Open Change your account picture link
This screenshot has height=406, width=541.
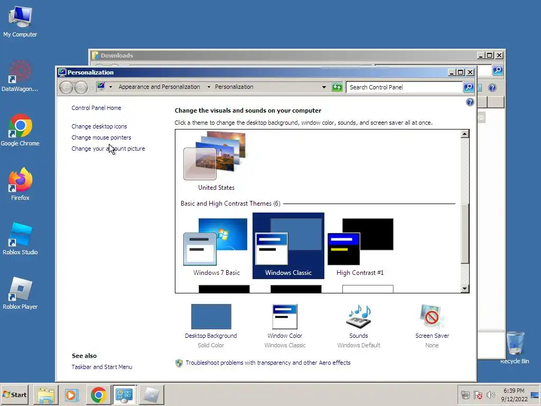pos(108,149)
